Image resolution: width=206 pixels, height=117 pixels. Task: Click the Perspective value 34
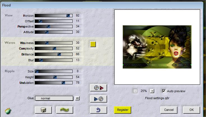(x=78, y=26)
